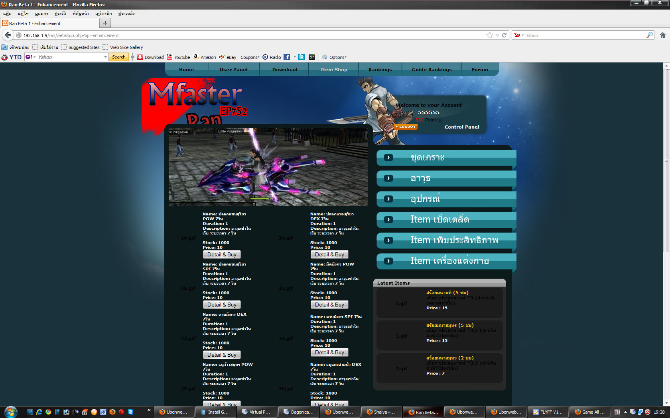Go back with the browser back arrow
The height and width of the screenshot is (418, 670).
point(8,35)
